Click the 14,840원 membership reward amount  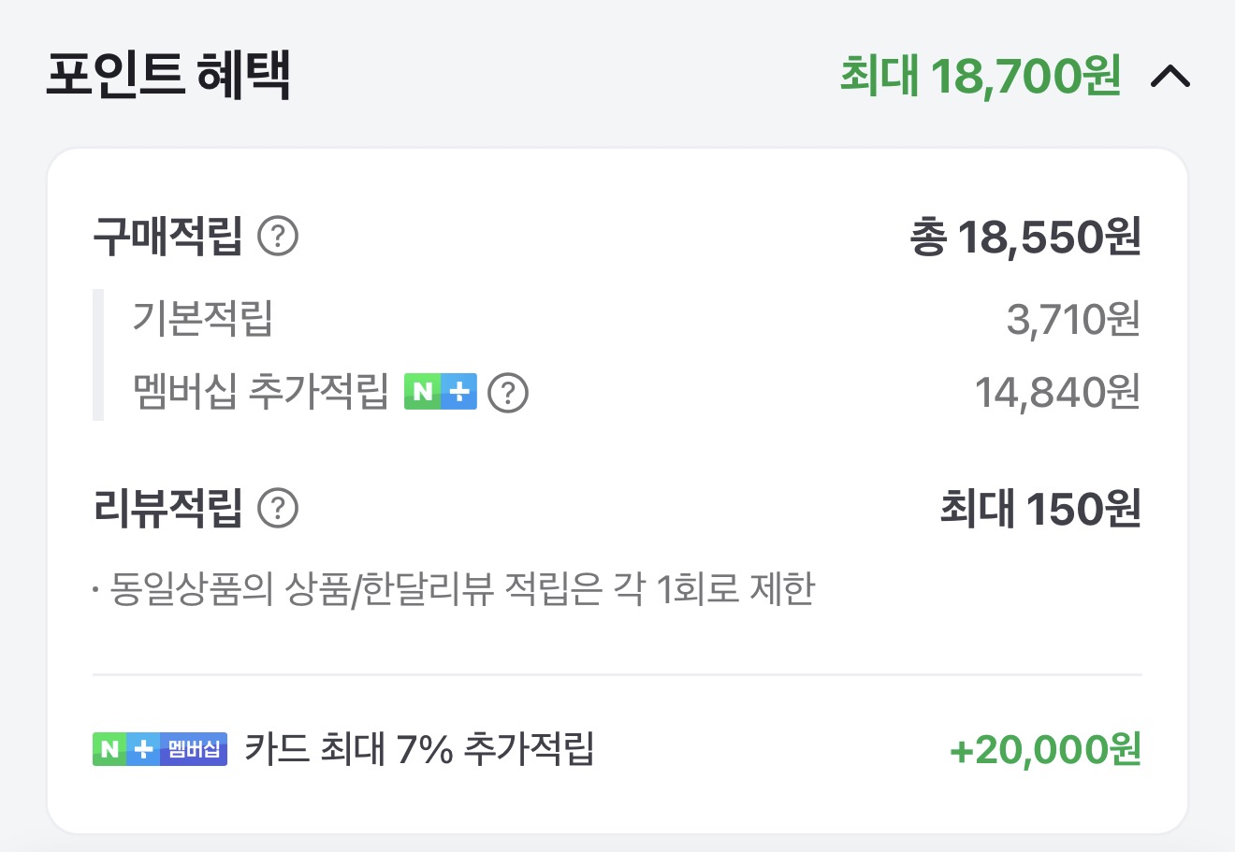pos(1057,393)
